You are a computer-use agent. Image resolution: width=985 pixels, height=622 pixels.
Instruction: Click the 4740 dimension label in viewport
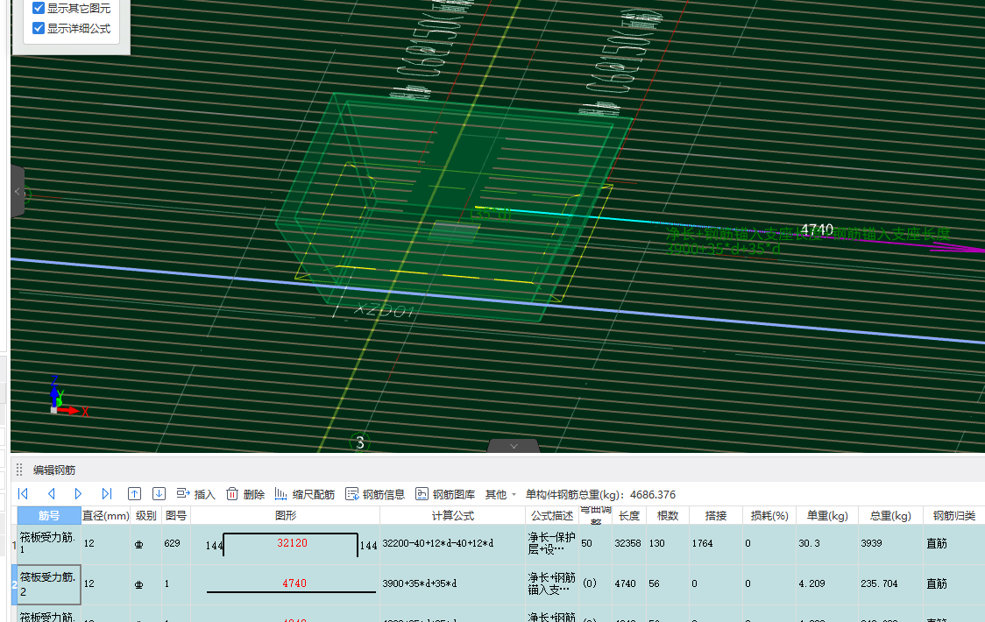pos(817,230)
